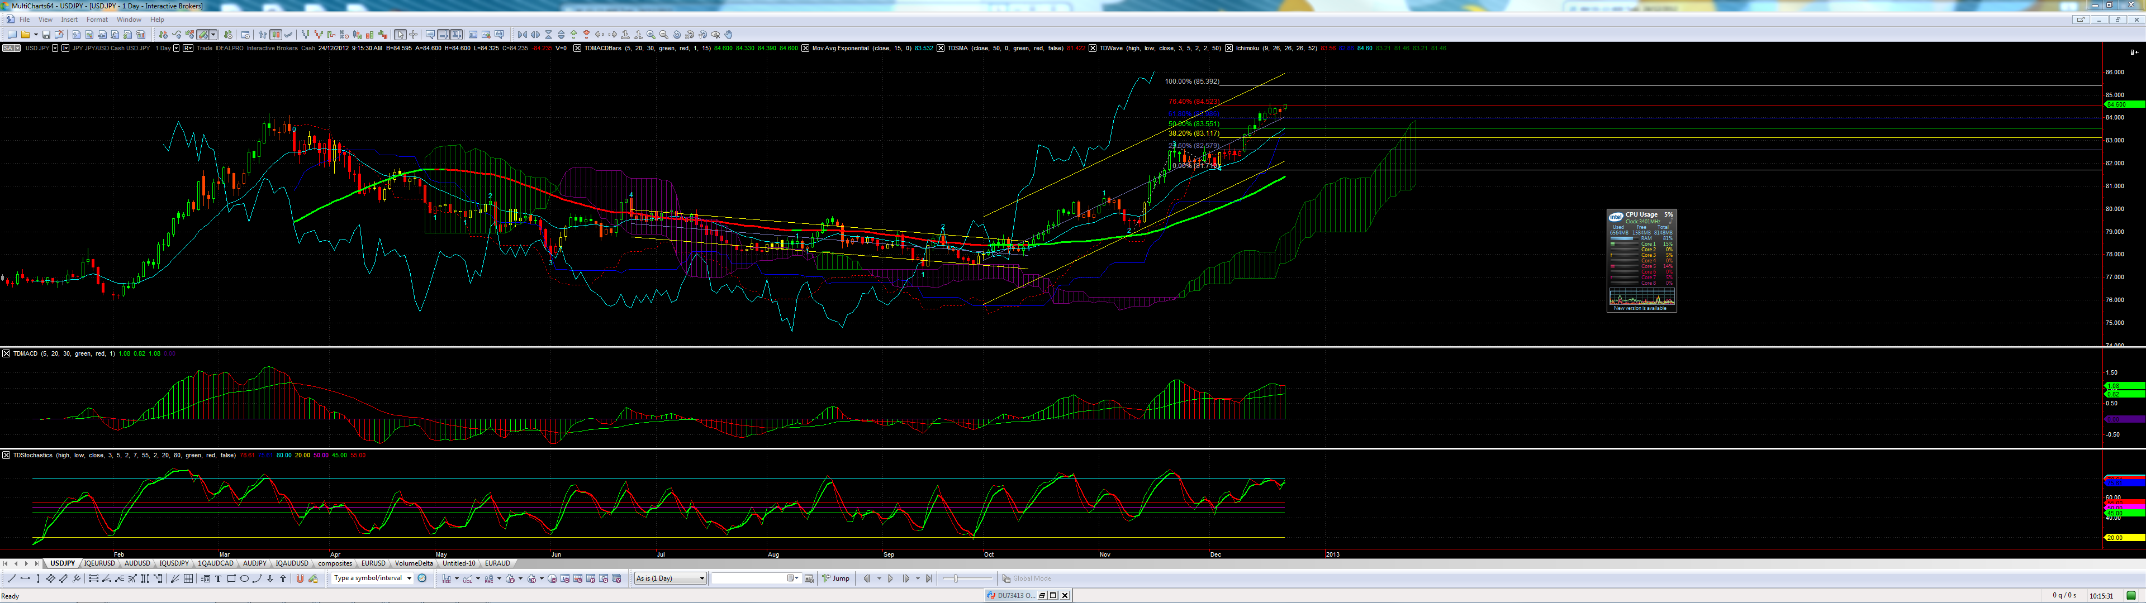Select the Rectangle drawing tool
This screenshot has height=603, width=2146.
231,578
